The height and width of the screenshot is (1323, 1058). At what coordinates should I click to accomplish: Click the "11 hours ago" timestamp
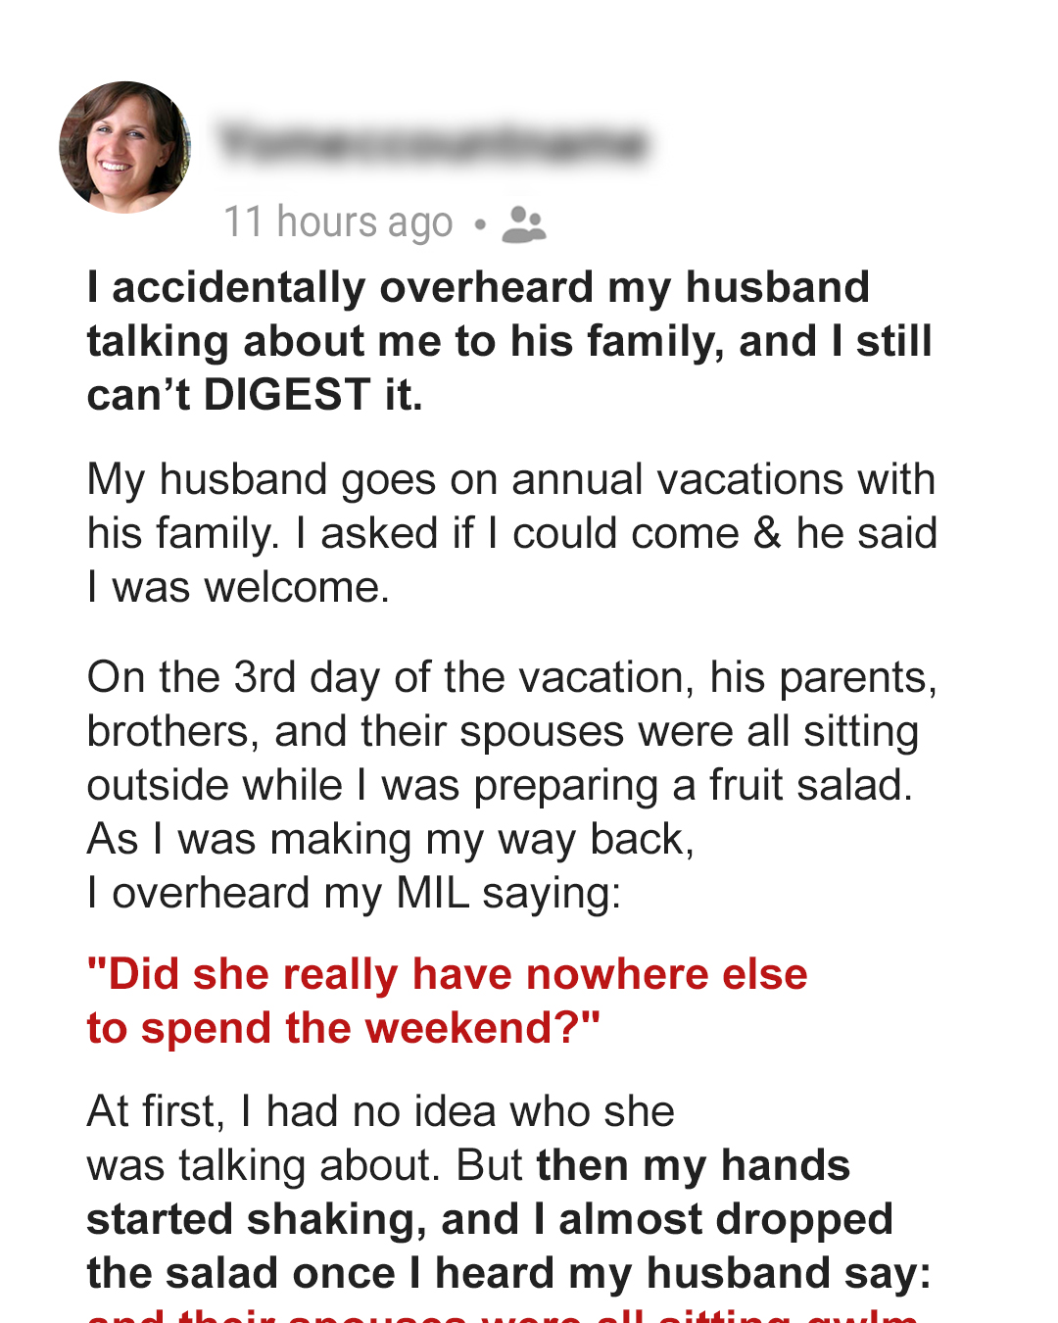coord(338,222)
